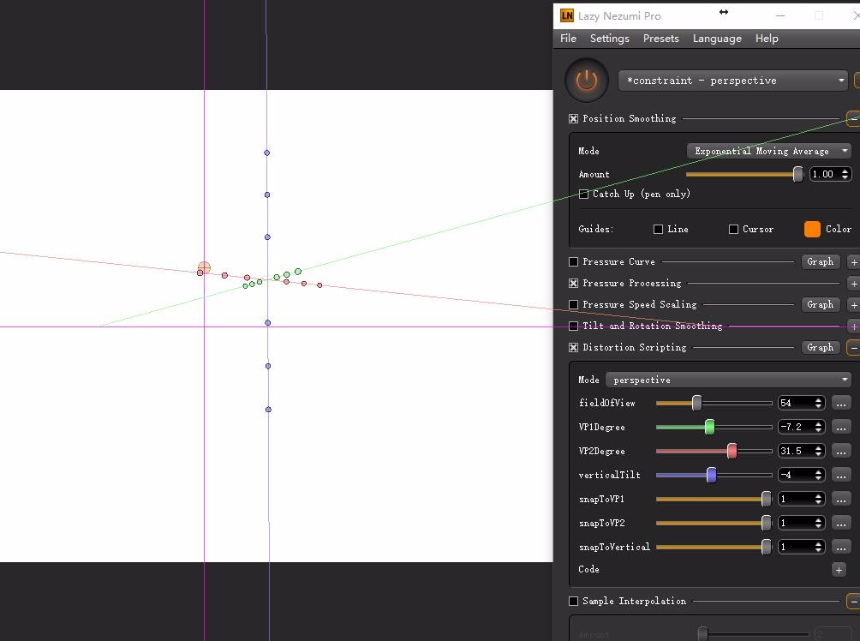Expand the Pressure Speed Scaling section
The width and height of the screenshot is (860, 641).
pyautogui.click(x=853, y=304)
